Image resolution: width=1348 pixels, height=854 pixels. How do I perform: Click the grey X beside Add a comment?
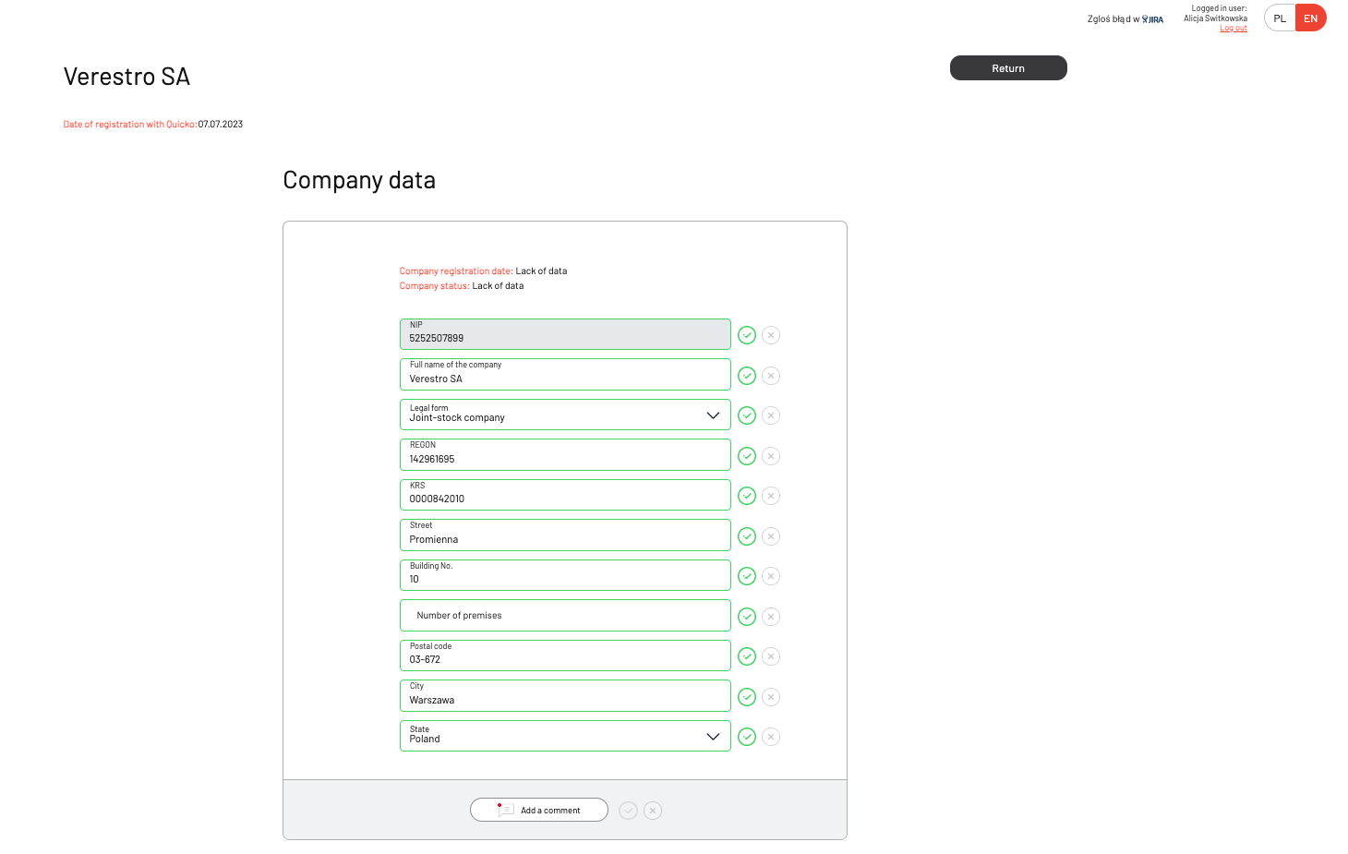pos(653,811)
